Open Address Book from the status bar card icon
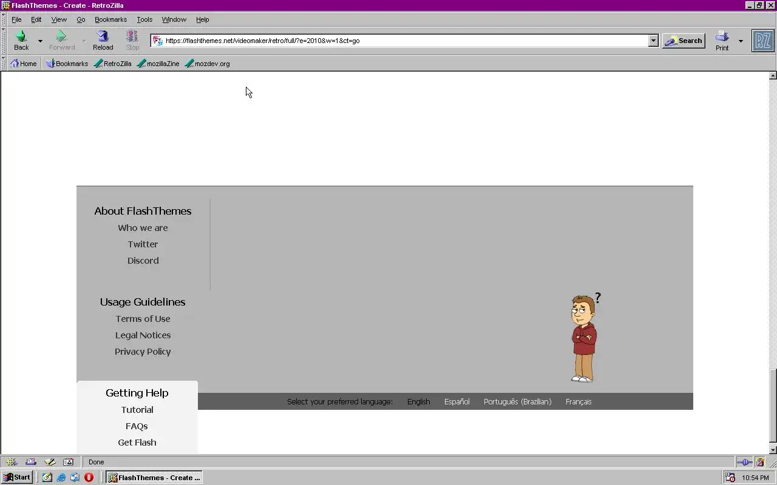This screenshot has height=485, width=777. 68,462
